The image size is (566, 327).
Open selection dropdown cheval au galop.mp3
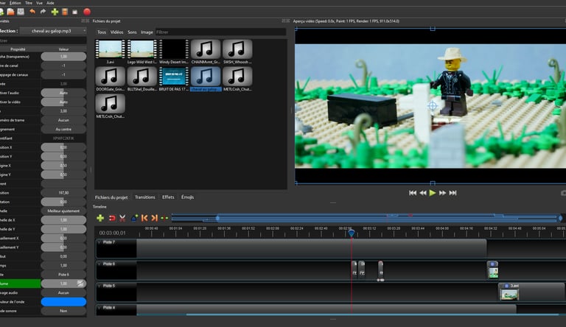click(x=53, y=31)
